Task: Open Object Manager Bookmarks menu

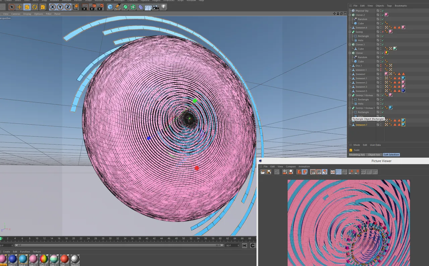Action: coord(401,6)
